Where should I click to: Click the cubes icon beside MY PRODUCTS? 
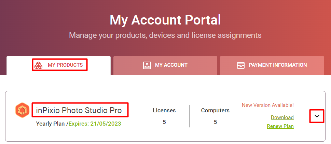(x=38, y=65)
